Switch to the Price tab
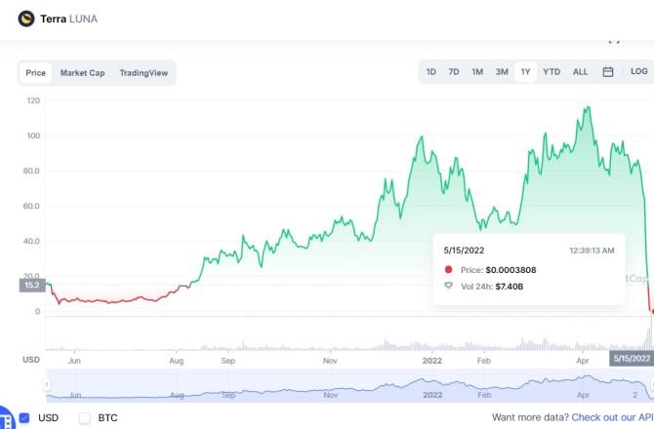Screen dimensions: 654x429 (35, 73)
